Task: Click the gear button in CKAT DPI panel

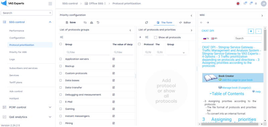Action: pos(251,31)
